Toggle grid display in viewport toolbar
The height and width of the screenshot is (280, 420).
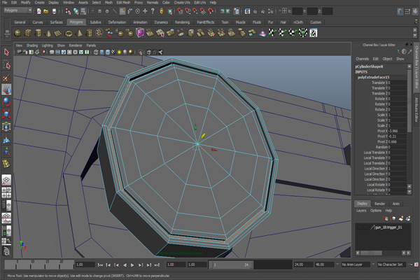pyautogui.click(x=52, y=52)
